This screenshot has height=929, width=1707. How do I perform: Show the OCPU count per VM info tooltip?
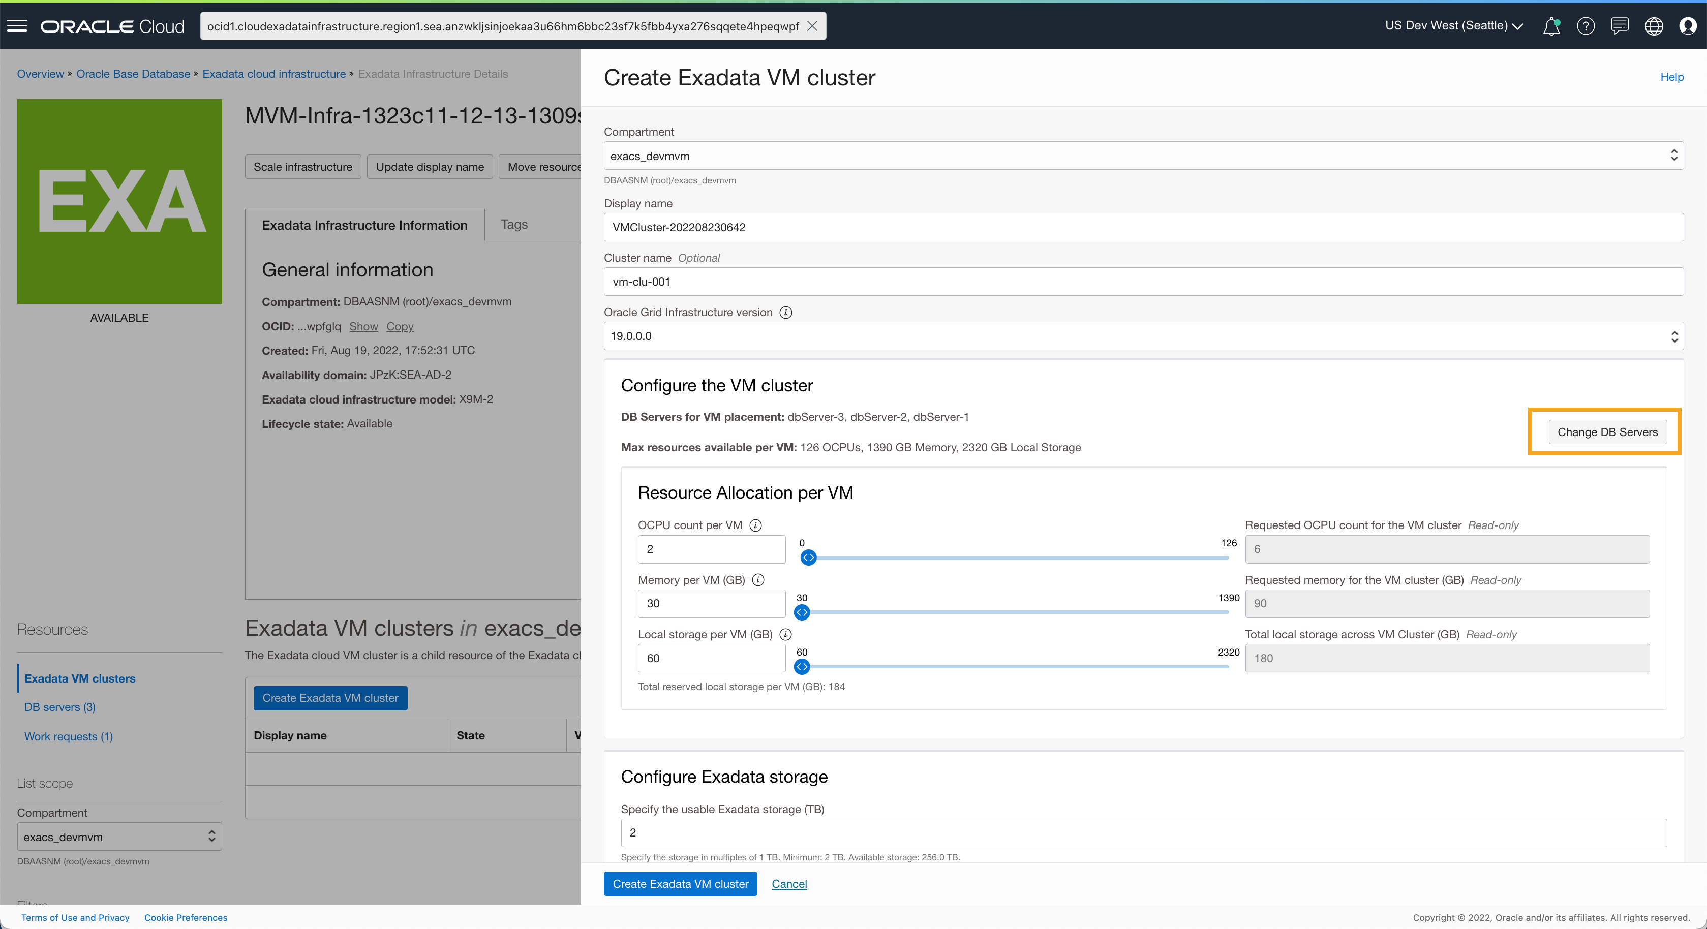click(755, 525)
